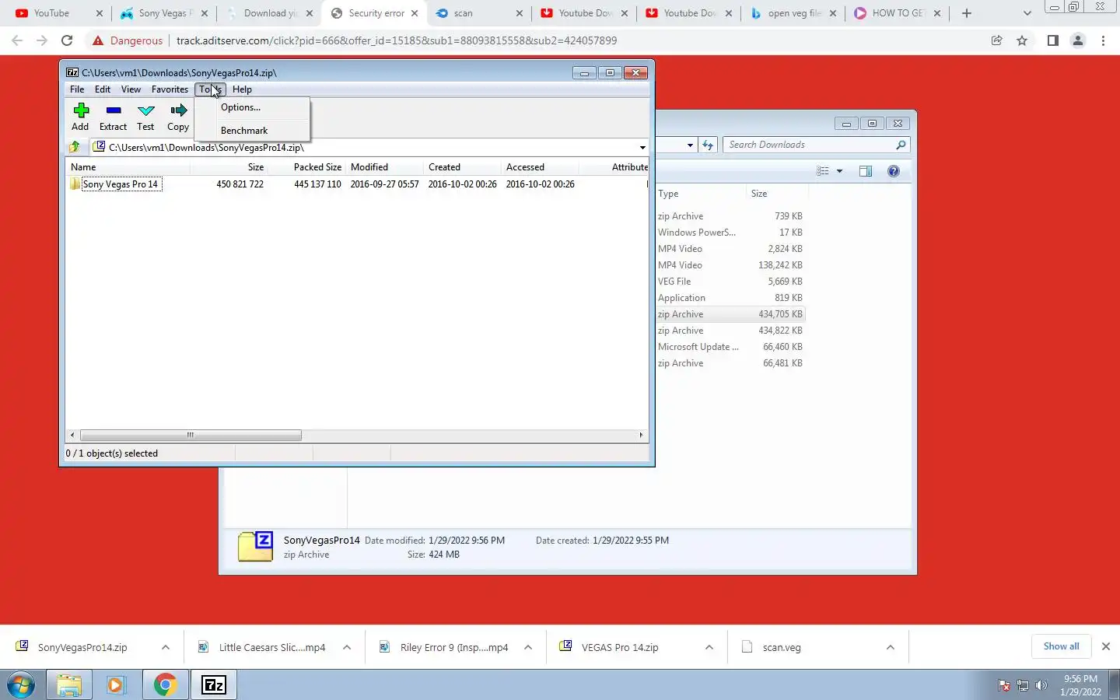Click the 7-Zip horizontal scrollbar thumb
The width and height of the screenshot is (1120, 700).
tap(191, 436)
